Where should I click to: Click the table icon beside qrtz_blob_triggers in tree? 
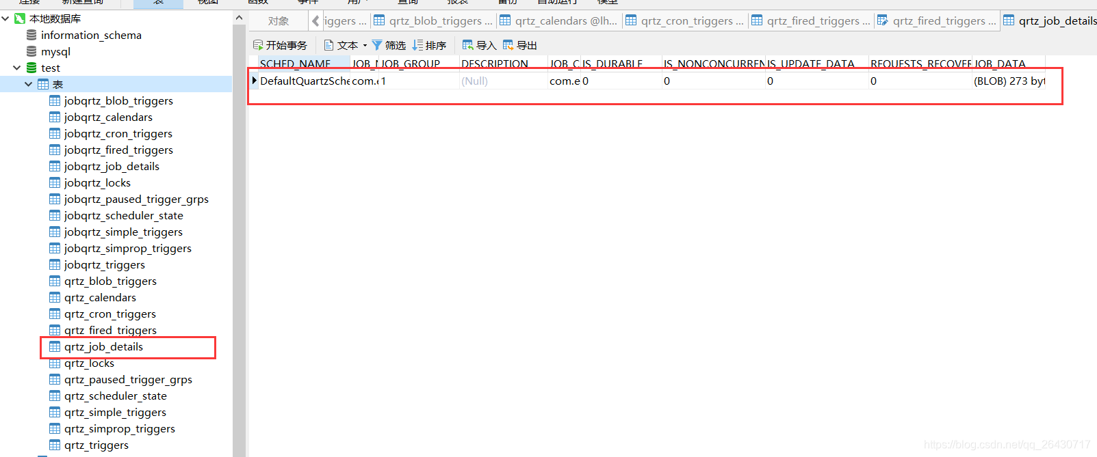(x=55, y=281)
